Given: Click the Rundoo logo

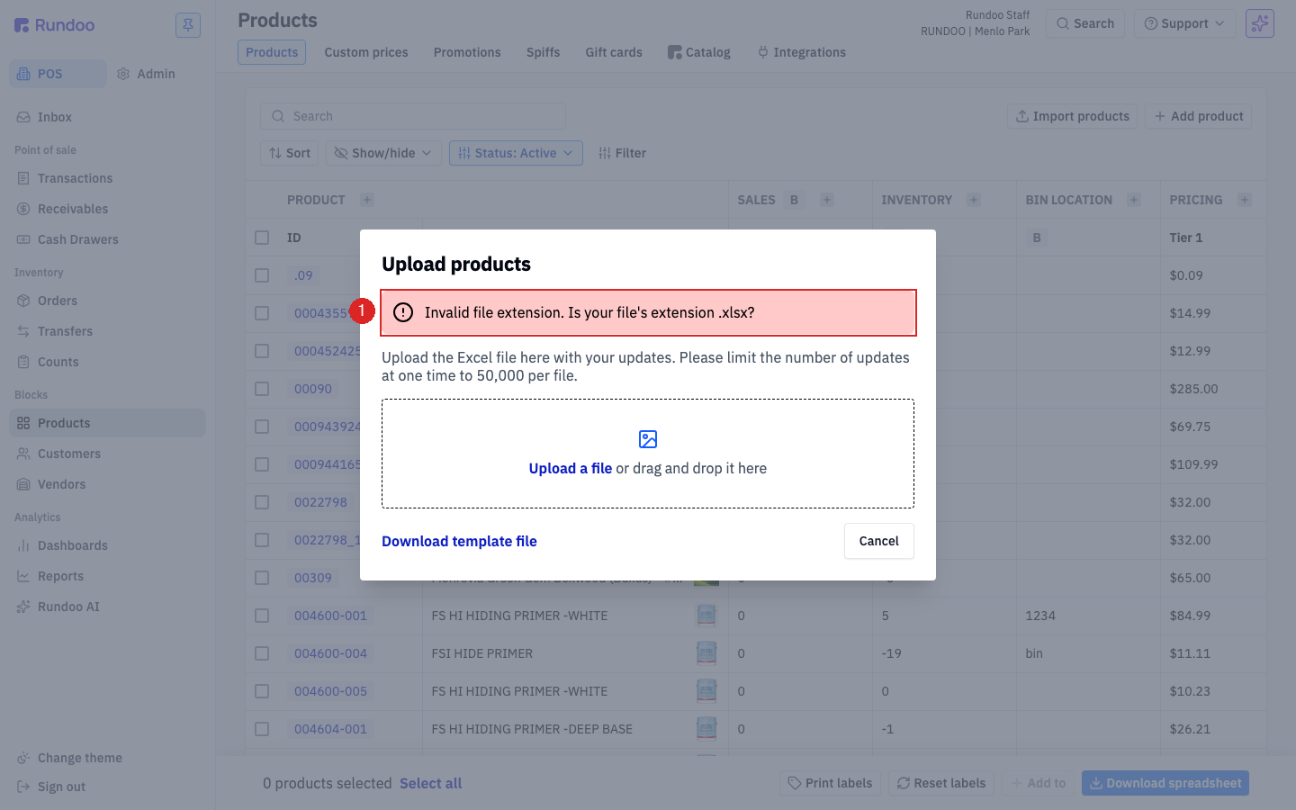Looking at the screenshot, I should 55,25.
